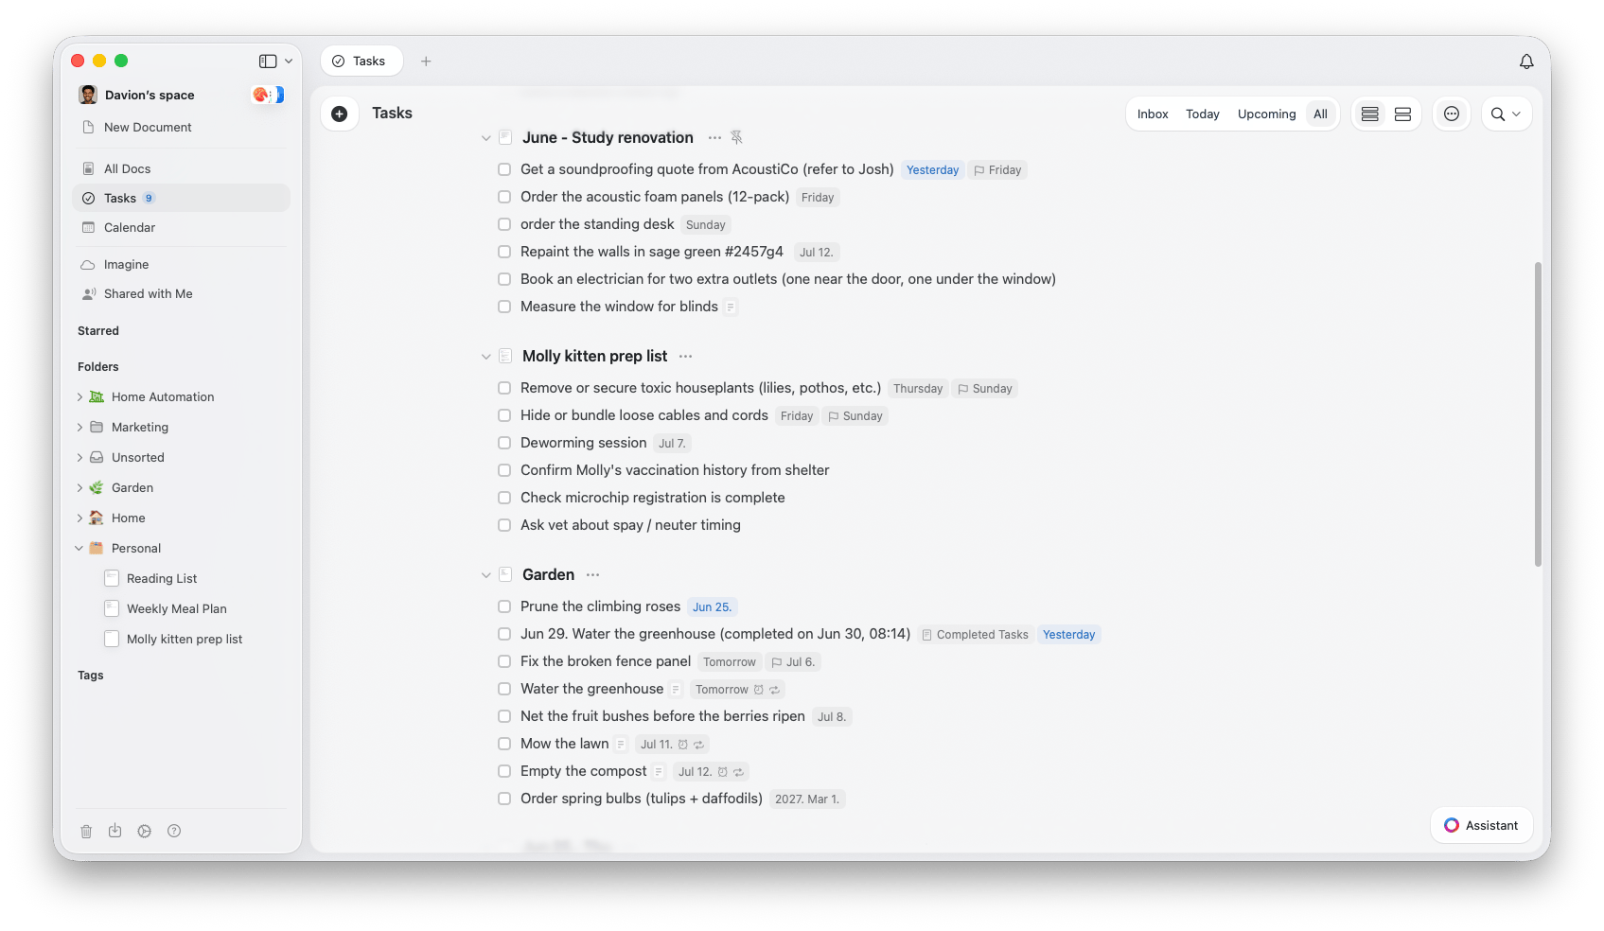Switch to the Upcoming filter
The width and height of the screenshot is (1604, 931).
[1266, 114]
